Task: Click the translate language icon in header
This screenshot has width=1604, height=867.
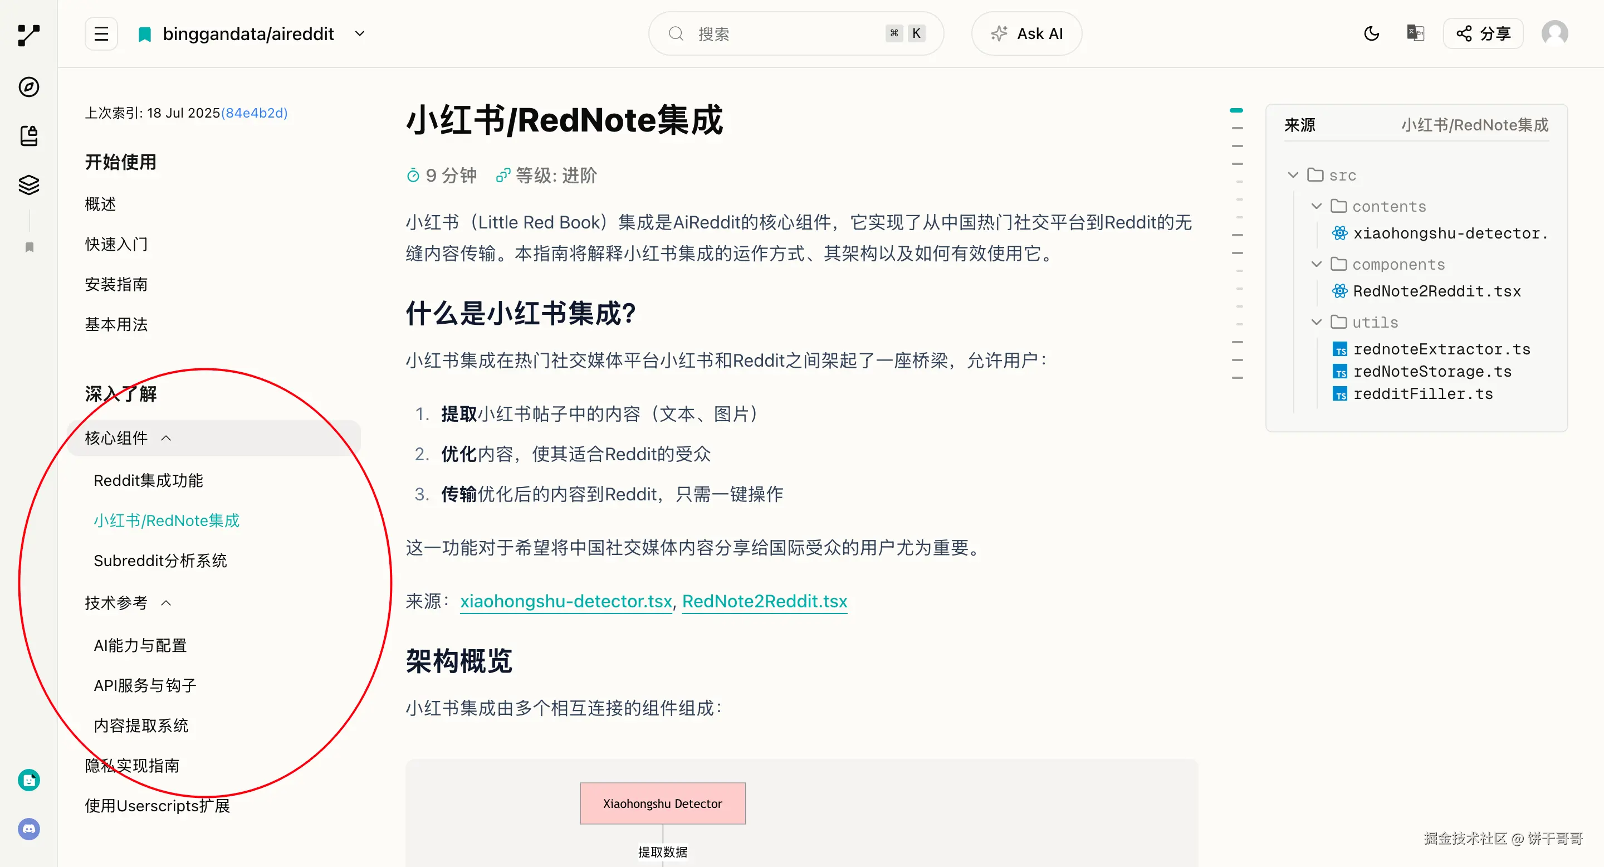Action: [x=1415, y=33]
